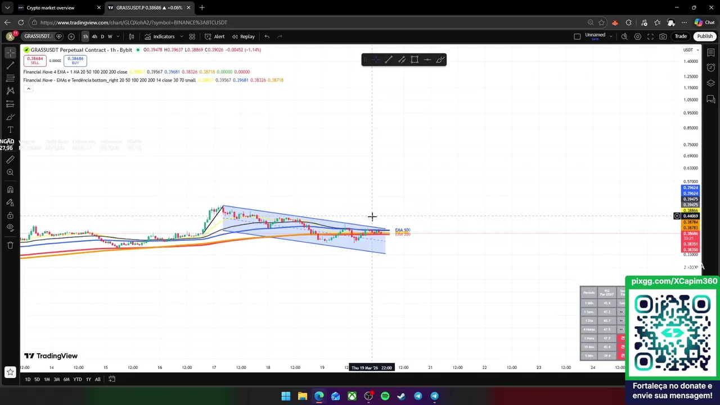This screenshot has height=405, width=720.
Task: Take a chart snapshot with camera icon
Action: coord(663,37)
